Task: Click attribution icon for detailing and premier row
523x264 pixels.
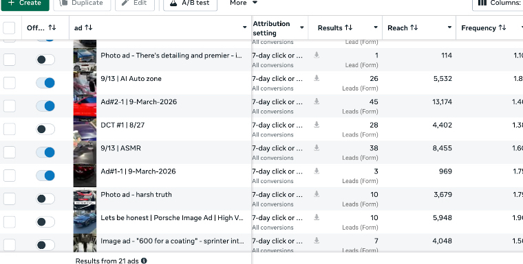Action: point(317,55)
